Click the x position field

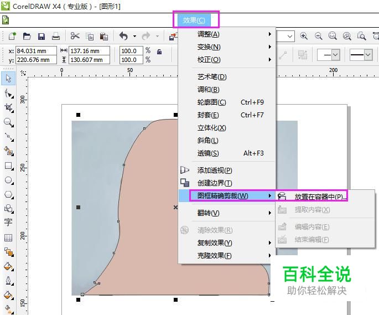point(36,51)
